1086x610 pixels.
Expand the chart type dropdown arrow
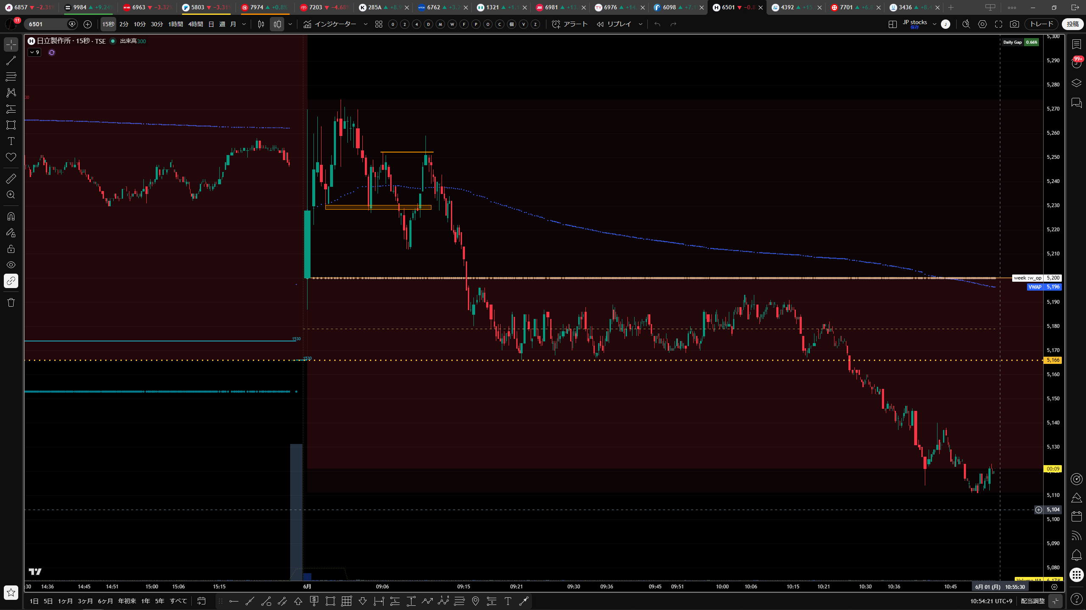point(290,24)
